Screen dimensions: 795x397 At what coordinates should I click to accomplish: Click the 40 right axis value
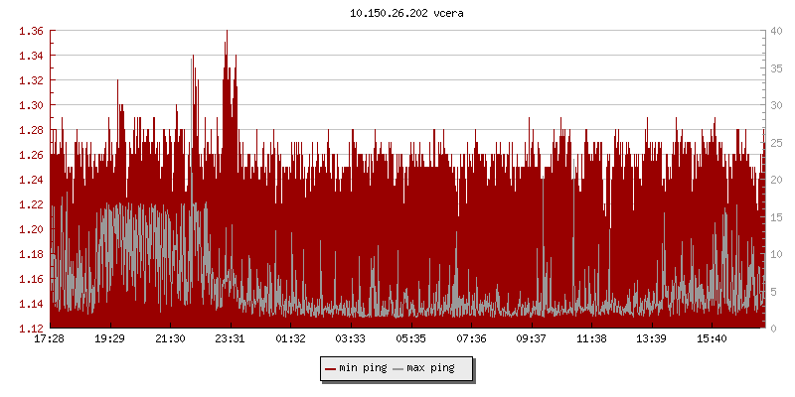pyautogui.click(x=775, y=31)
